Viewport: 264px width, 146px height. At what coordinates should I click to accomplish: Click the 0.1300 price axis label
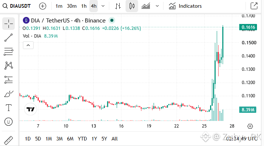coord(248,69)
